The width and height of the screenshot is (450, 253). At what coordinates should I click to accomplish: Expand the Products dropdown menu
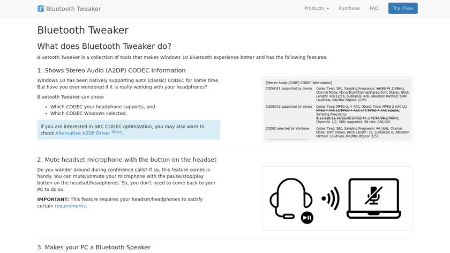[x=317, y=9]
